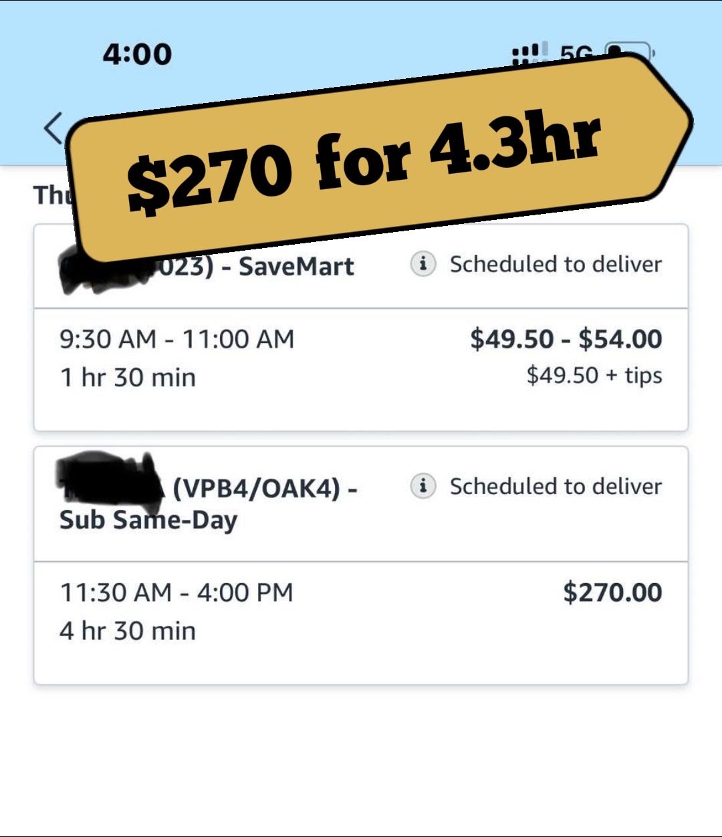Tap the Thu date header

(52, 195)
